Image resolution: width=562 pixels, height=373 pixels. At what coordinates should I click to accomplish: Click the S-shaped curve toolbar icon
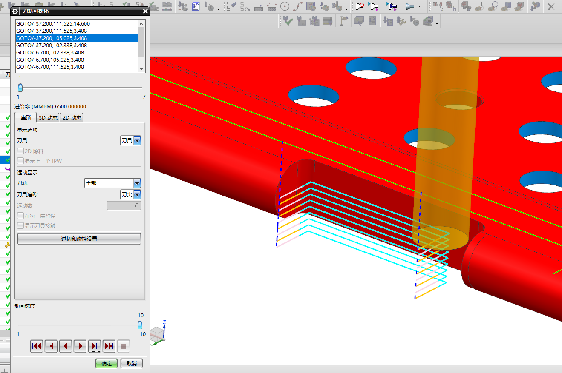tap(298, 6)
